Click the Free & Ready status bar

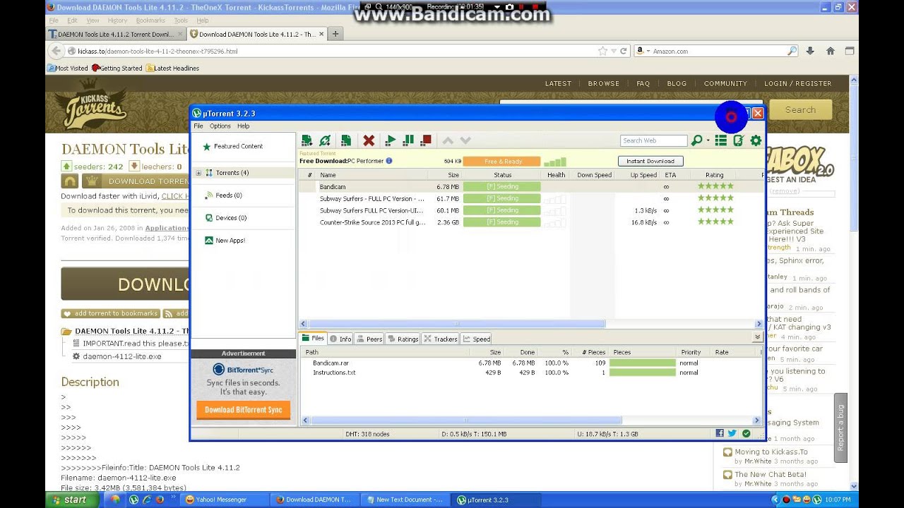[x=502, y=161]
